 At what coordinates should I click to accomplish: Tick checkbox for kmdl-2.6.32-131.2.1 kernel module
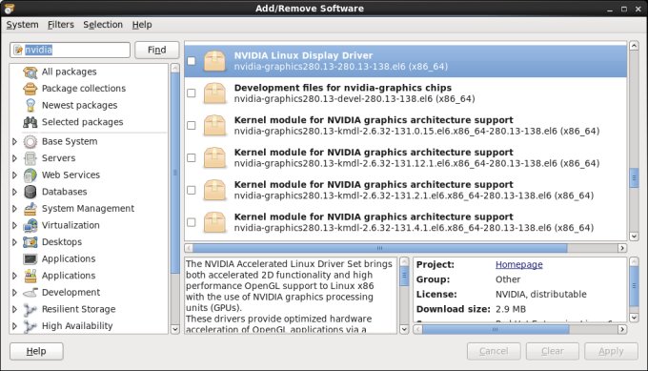(192, 190)
